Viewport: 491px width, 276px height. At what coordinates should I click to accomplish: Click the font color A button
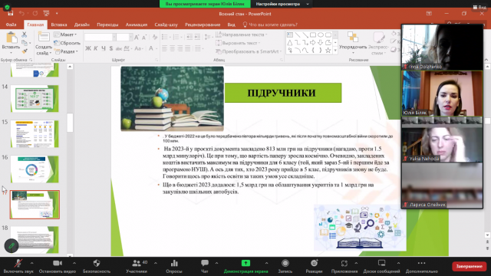click(x=151, y=48)
